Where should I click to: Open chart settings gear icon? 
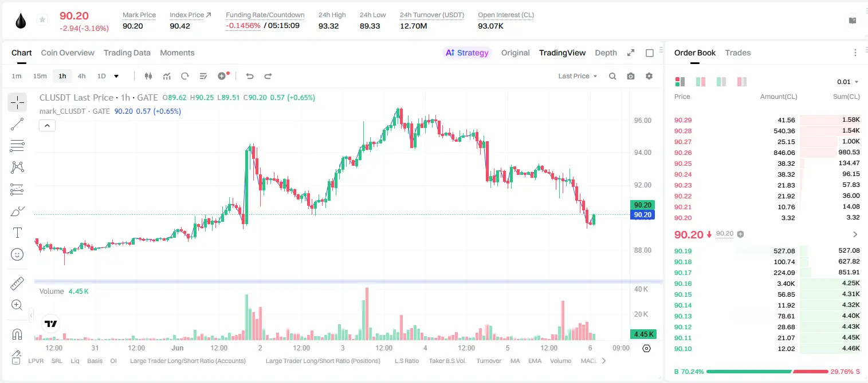[649, 76]
